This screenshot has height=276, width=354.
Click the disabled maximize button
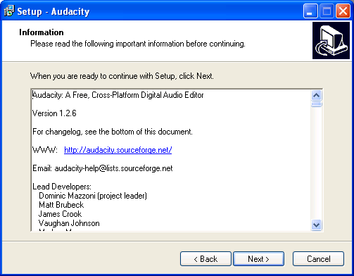(327, 11)
